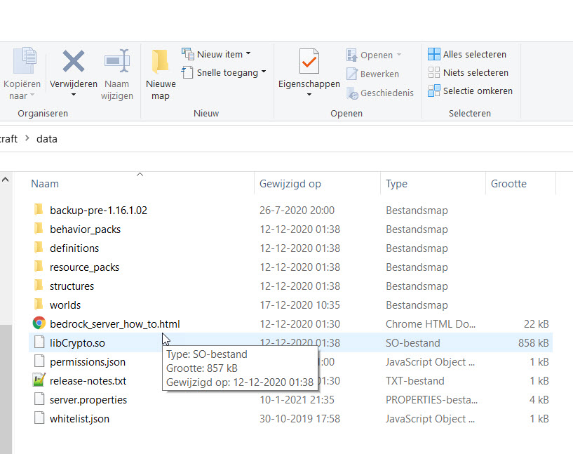Select the backup-pre-1.16.1.02 folder icon

click(x=39, y=209)
